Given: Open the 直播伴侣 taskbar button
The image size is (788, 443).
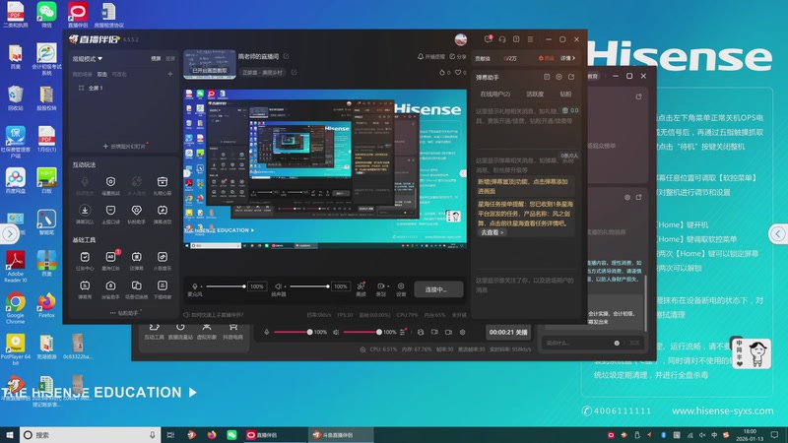Looking at the screenshot, I should click(x=274, y=435).
